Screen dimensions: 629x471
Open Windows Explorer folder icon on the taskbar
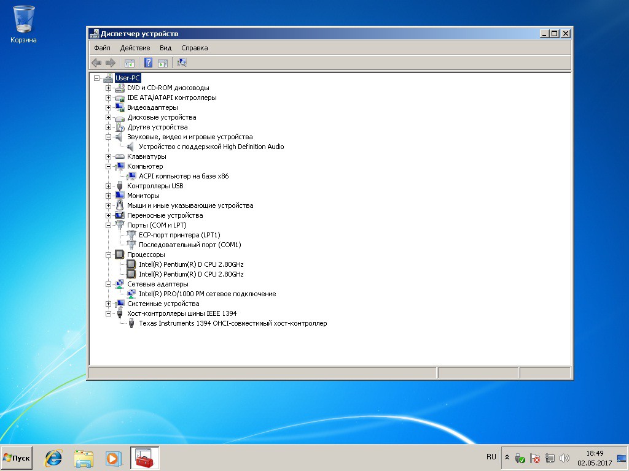coord(84,458)
